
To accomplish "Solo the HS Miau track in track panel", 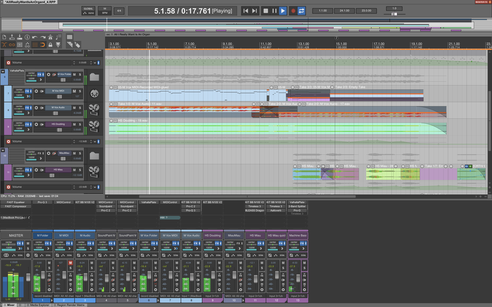I will [80, 170].
